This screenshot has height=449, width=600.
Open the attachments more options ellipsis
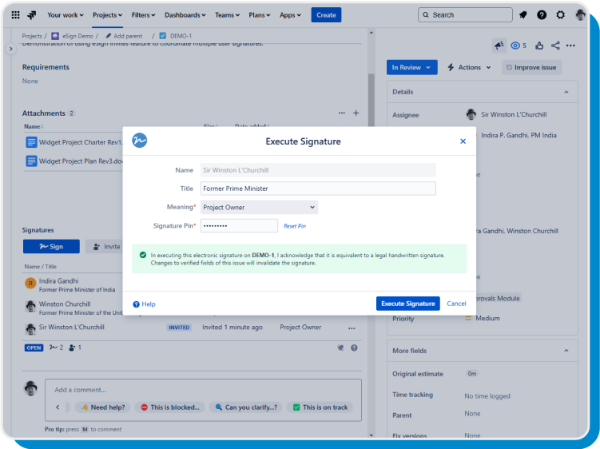click(342, 113)
